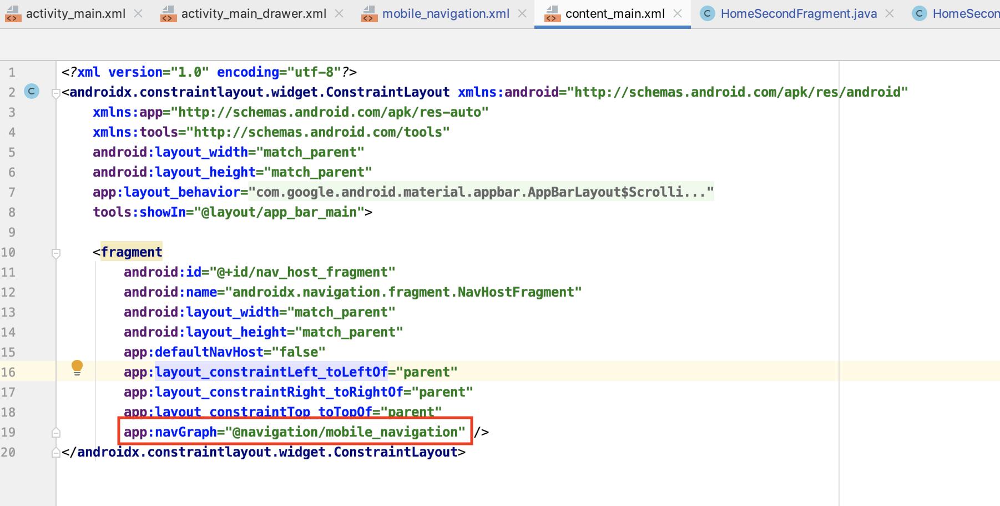Click the Java class icon on HomeSecondFragment.java tab
1000x506 pixels.
coord(707,14)
